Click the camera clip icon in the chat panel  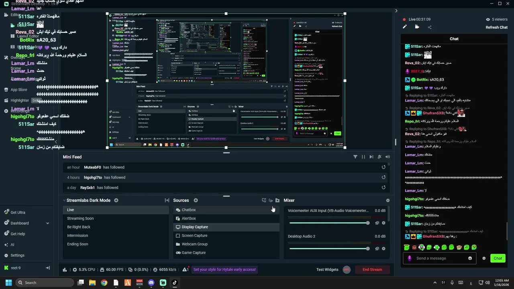tap(417, 27)
